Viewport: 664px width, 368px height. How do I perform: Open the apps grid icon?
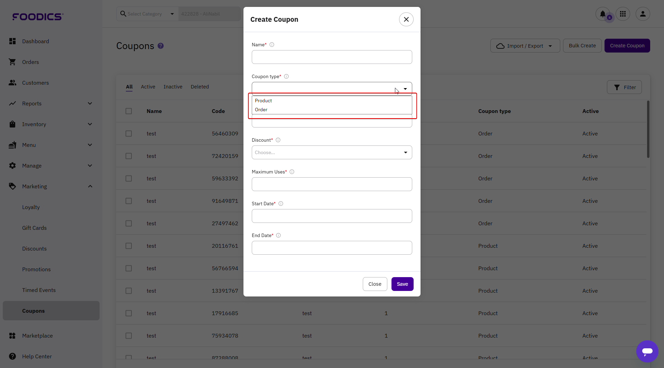(x=623, y=14)
